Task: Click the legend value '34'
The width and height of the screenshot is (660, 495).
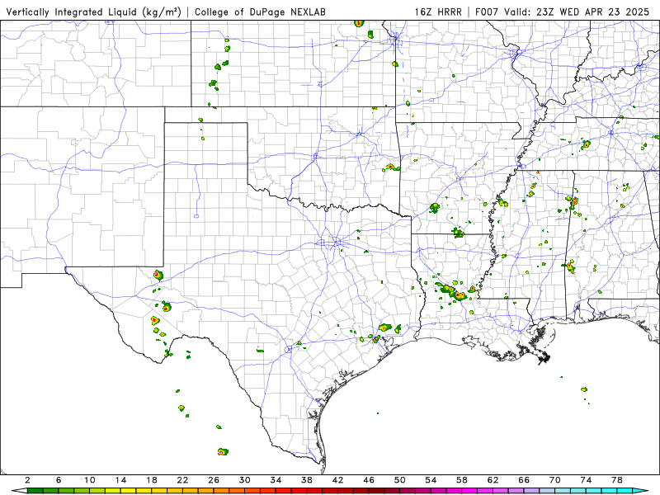Action: click(x=276, y=480)
